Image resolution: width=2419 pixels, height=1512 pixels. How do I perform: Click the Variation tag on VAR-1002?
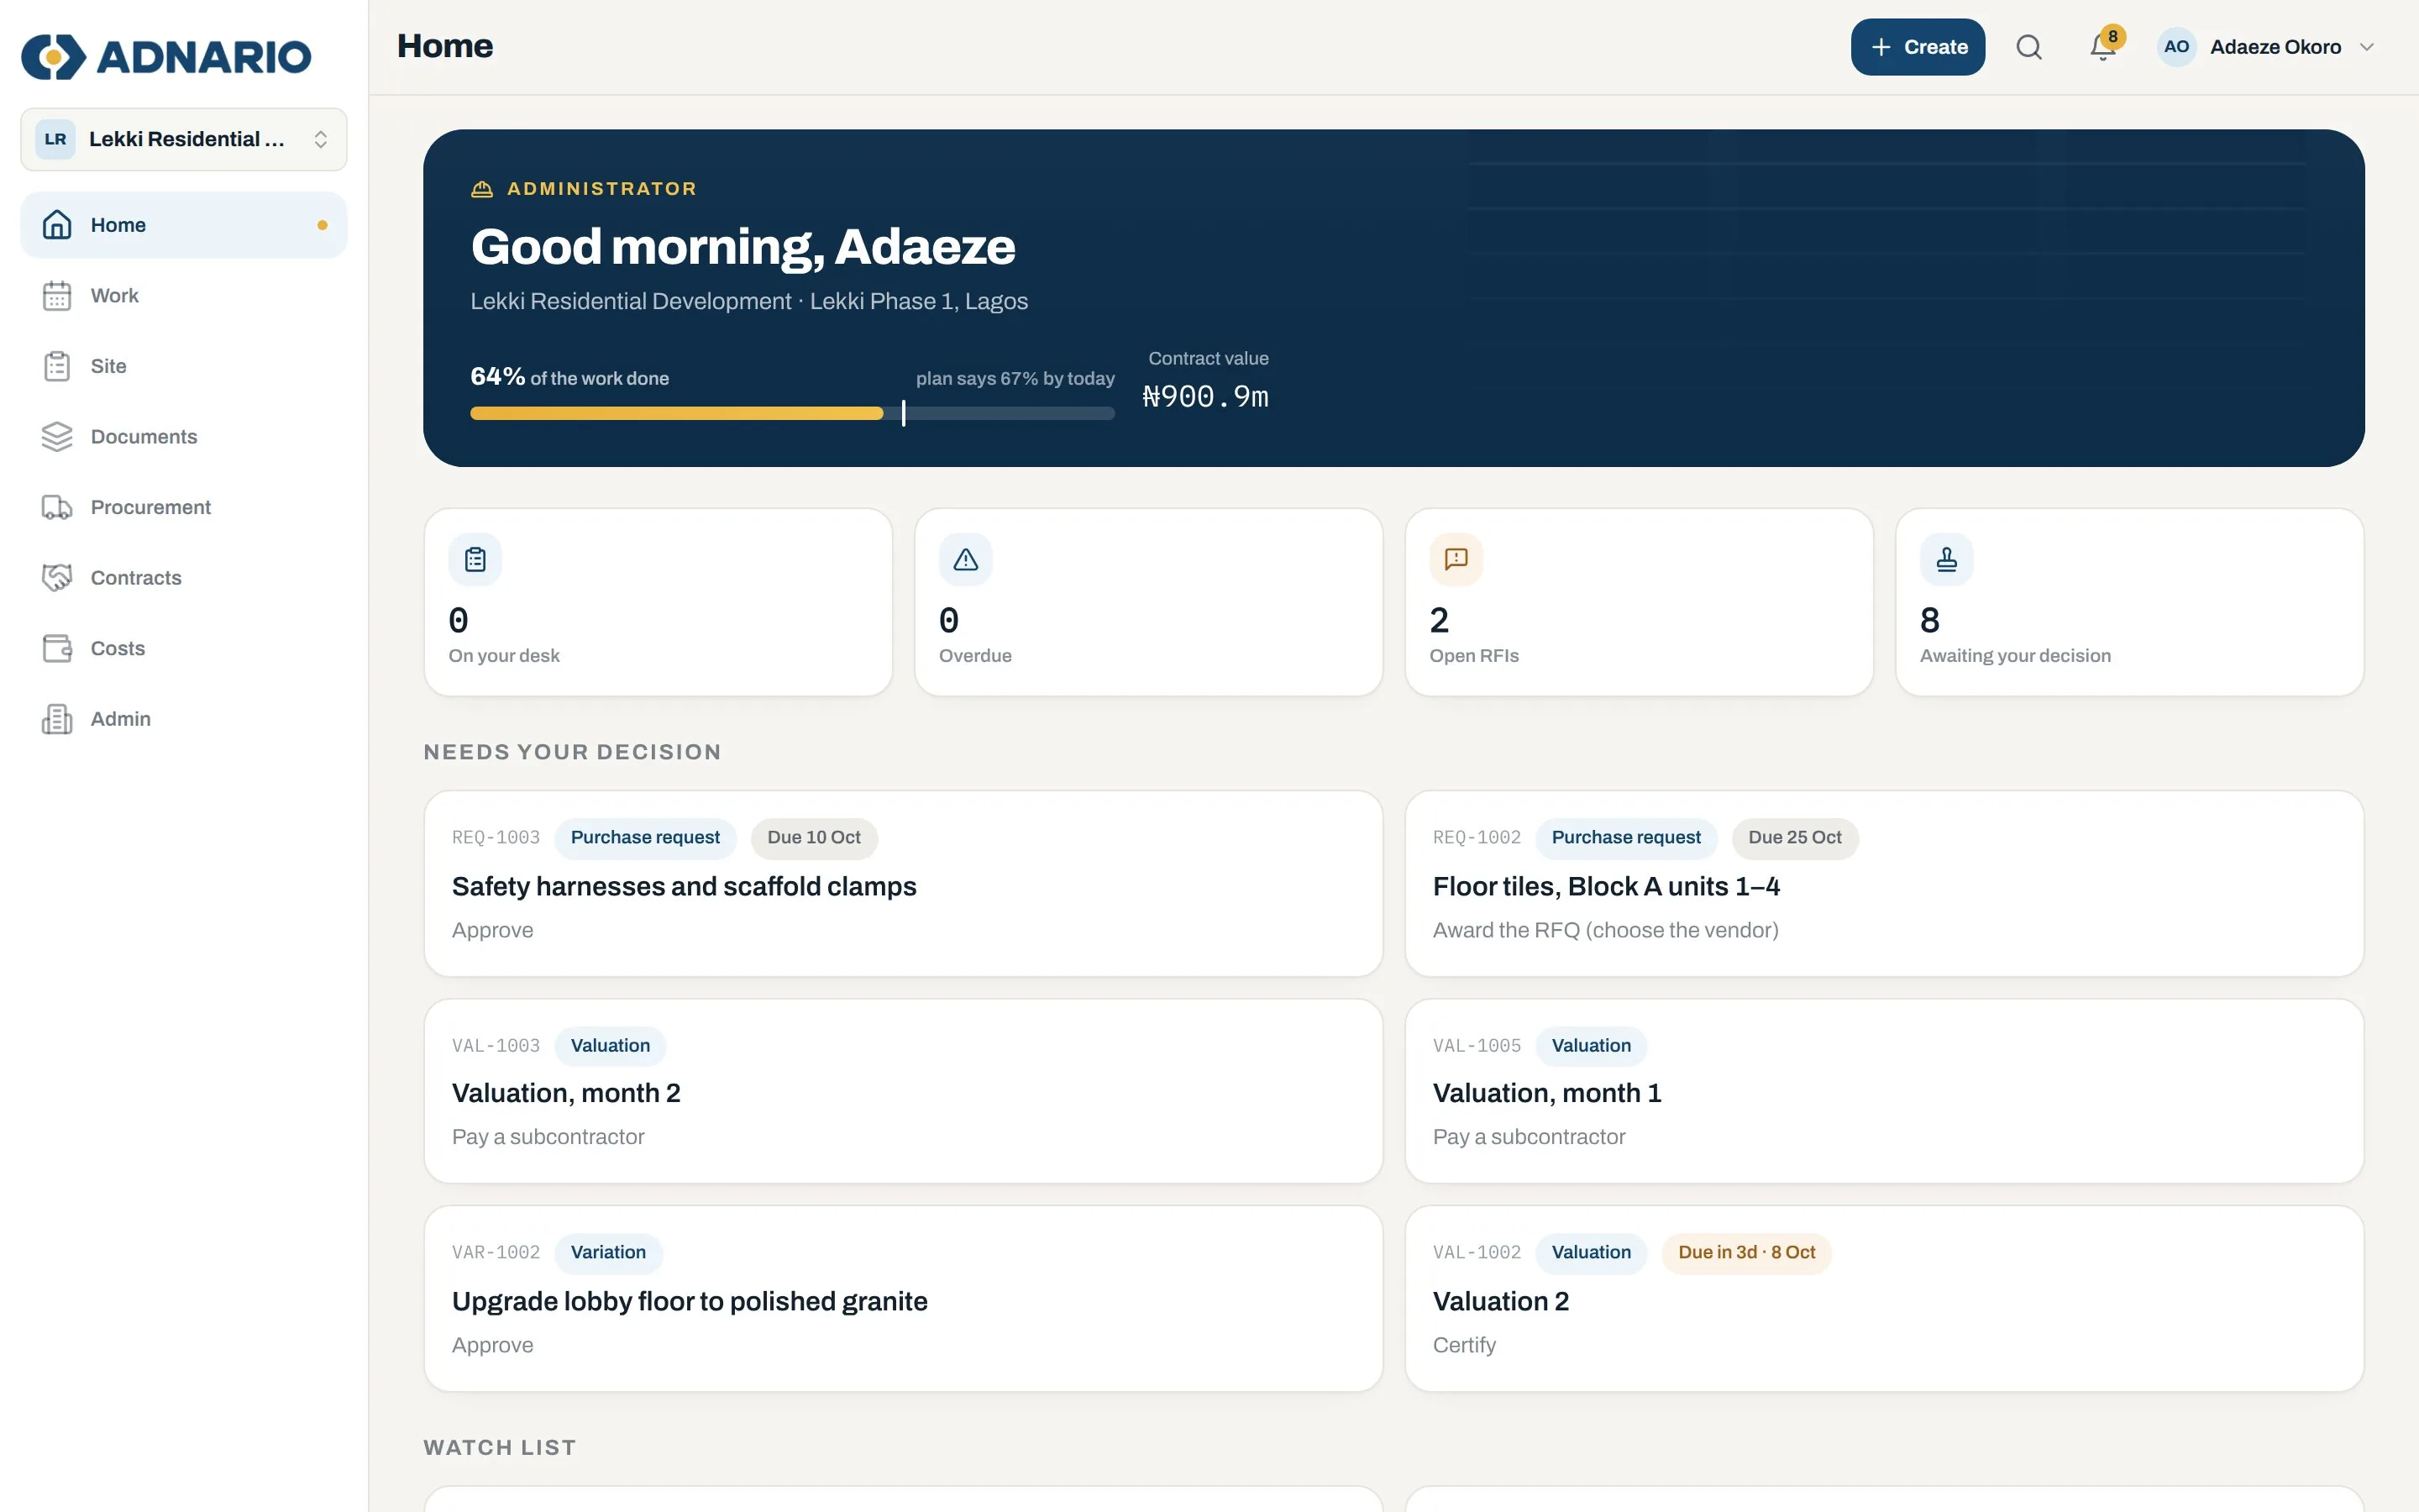[x=608, y=1253]
